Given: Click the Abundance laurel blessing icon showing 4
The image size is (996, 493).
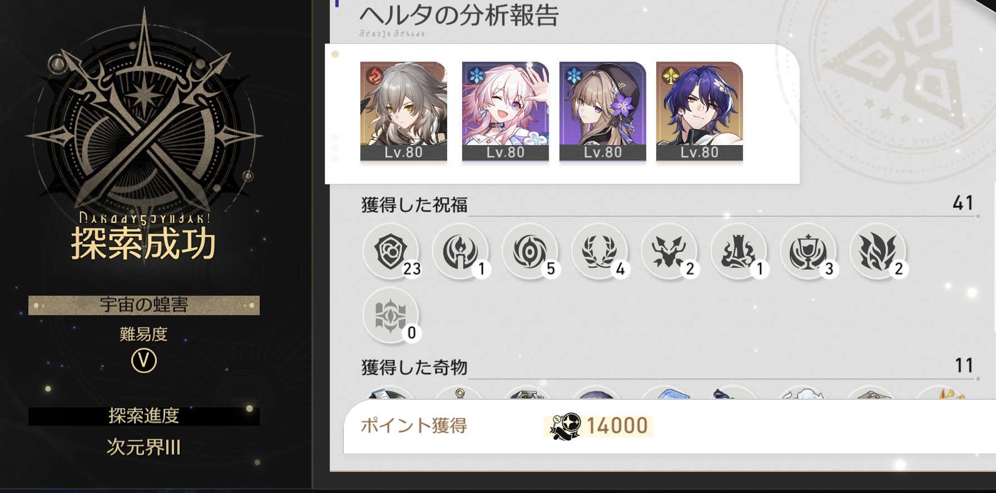Looking at the screenshot, I should [x=599, y=251].
